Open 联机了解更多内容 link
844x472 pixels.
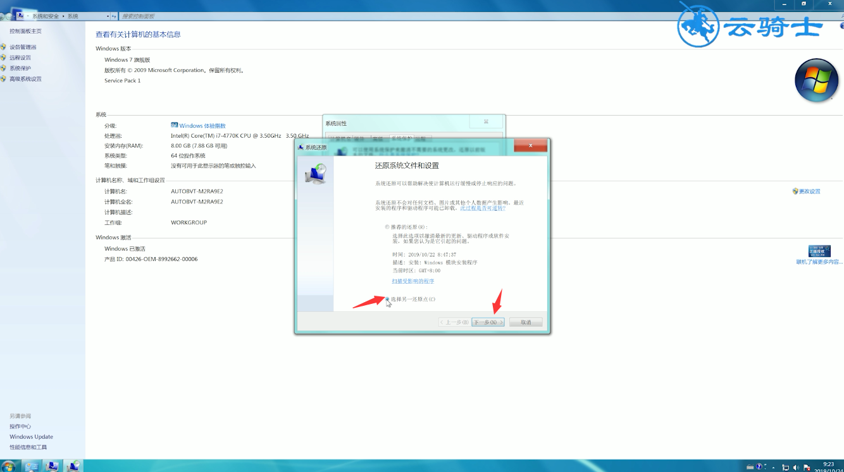(819, 262)
